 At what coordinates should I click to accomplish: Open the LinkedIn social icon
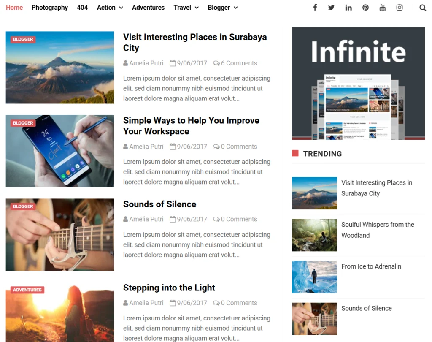coord(348,8)
